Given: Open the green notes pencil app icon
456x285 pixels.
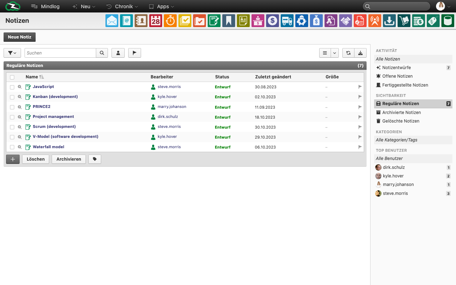Looking at the screenshot, I should click(x=214, y=21).
